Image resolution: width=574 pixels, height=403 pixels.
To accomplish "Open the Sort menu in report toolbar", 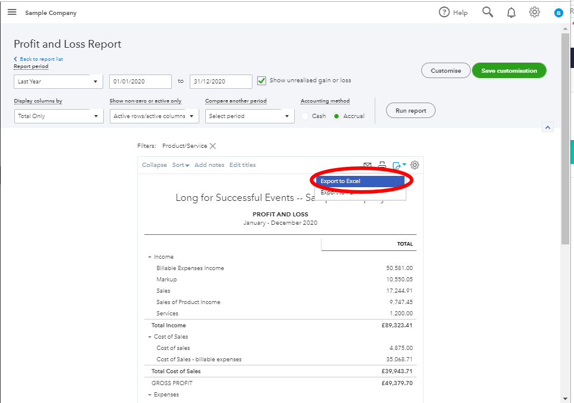I will (x=181, y=165).
